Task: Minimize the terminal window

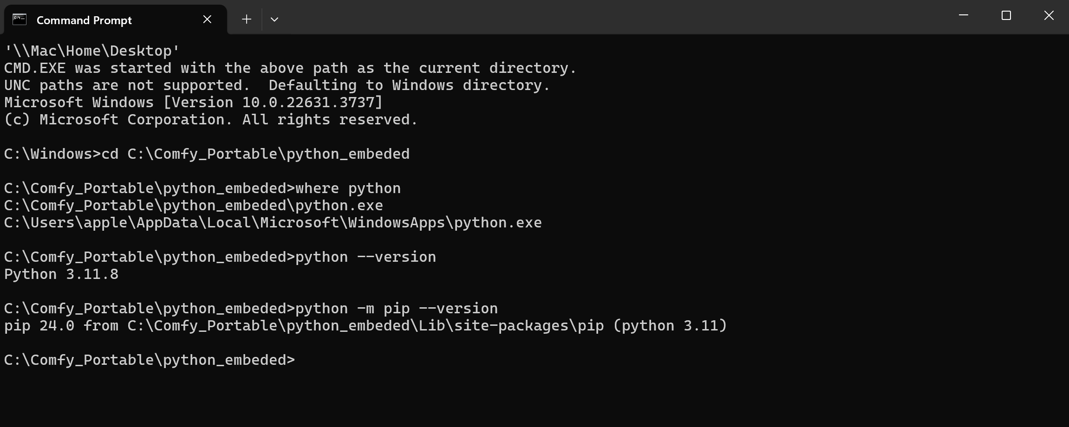Action: (x=964, y=16)
